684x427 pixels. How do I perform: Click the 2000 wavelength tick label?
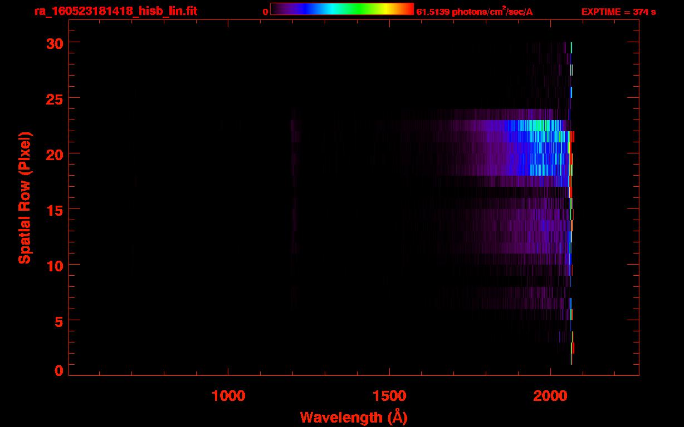(x=550, y=396)
